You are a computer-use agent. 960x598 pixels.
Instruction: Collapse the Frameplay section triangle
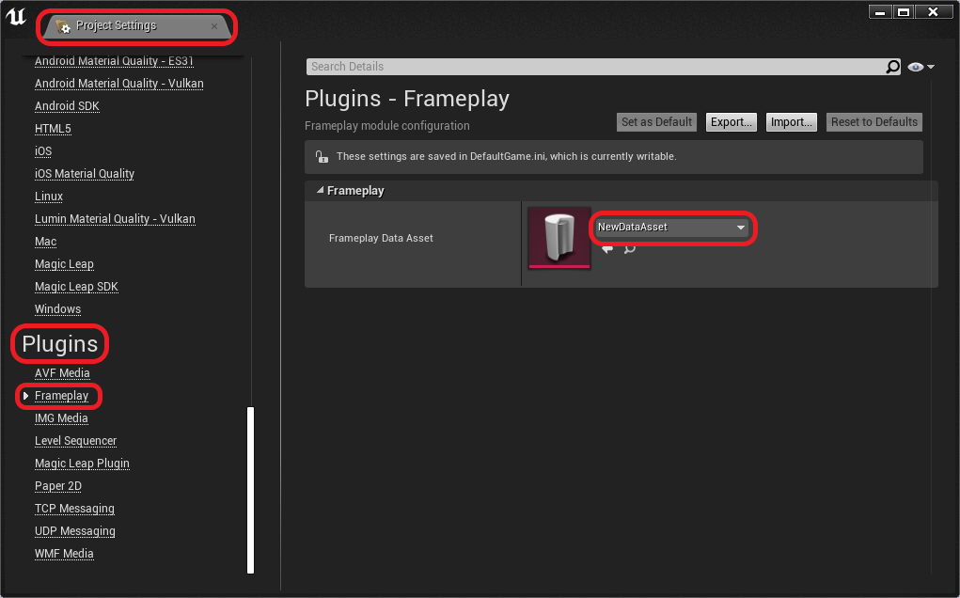tap(320, 190)
